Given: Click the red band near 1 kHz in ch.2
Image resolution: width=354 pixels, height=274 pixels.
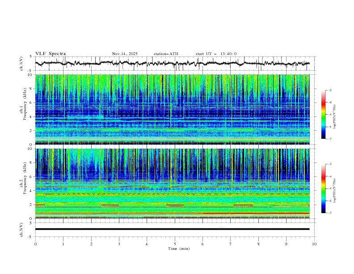Looking at the screenshot, I should tap(254, 214).
